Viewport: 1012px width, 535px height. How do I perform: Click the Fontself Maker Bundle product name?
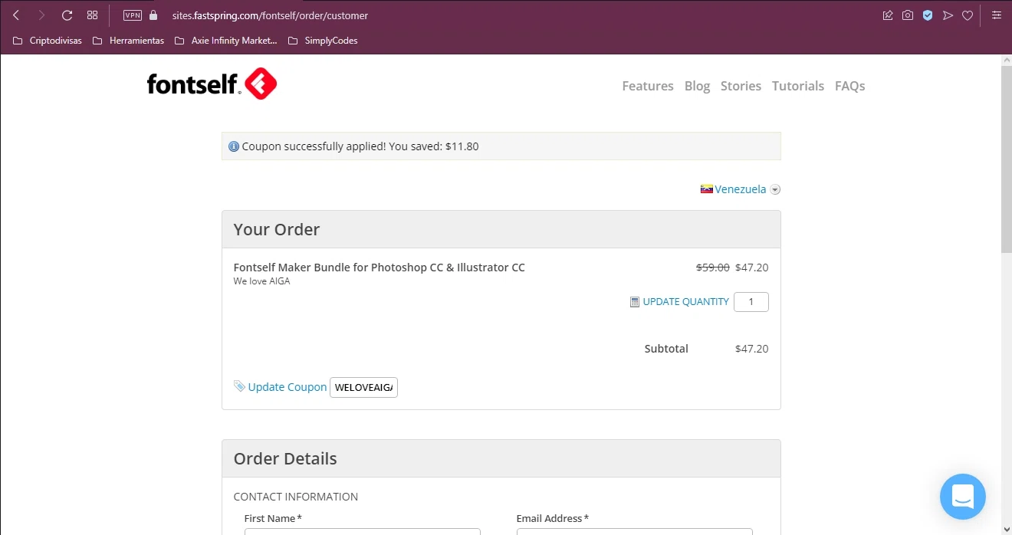point(379,267)
